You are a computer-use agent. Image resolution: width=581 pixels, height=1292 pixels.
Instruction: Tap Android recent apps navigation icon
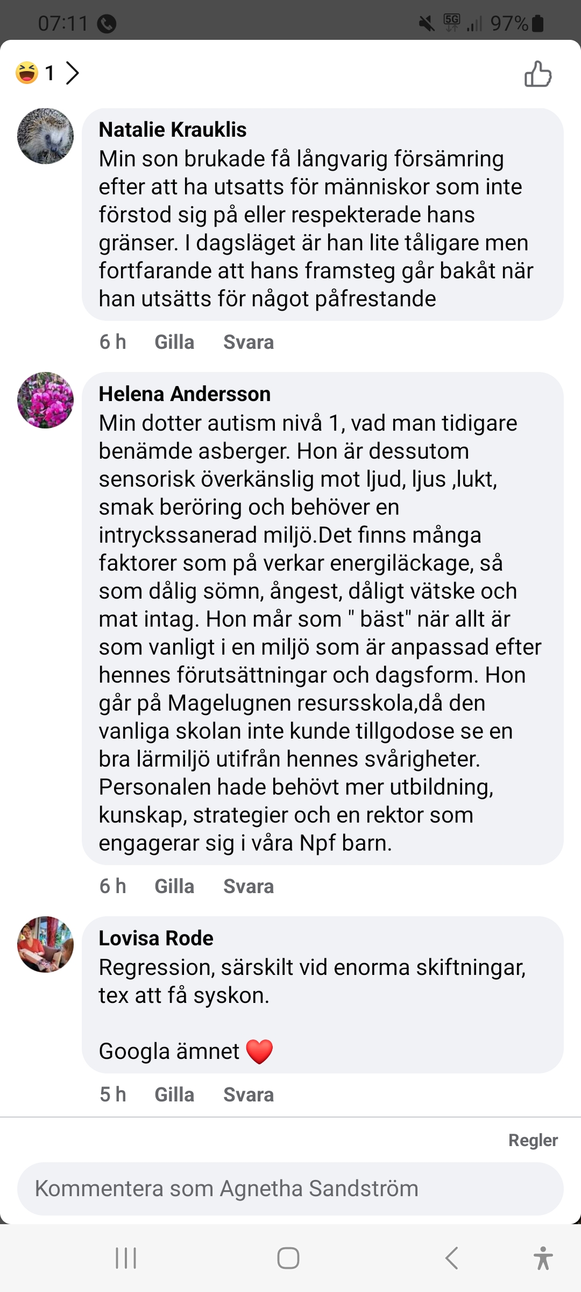126,1258
